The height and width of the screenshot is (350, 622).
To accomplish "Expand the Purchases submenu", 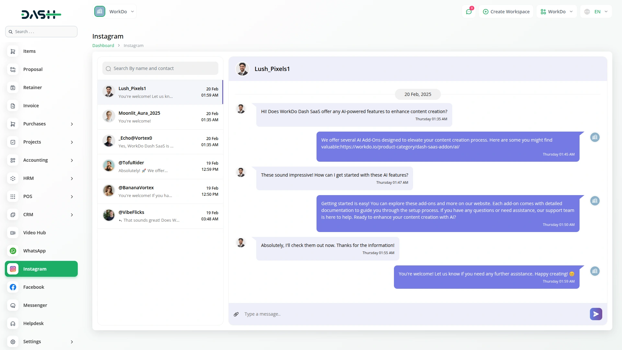I will tap(72, 124).
